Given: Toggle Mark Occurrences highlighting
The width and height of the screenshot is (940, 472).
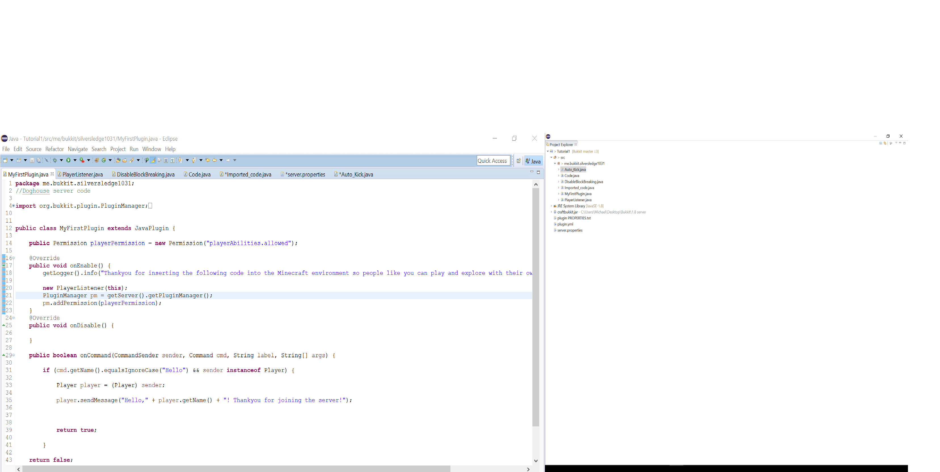Looking at the screenshot, I should [153, 161].
